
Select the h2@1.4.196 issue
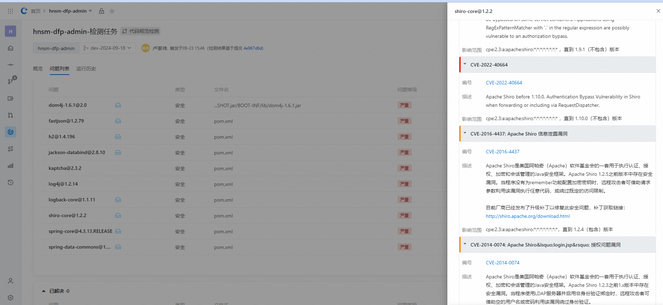[x=62, y=137]
